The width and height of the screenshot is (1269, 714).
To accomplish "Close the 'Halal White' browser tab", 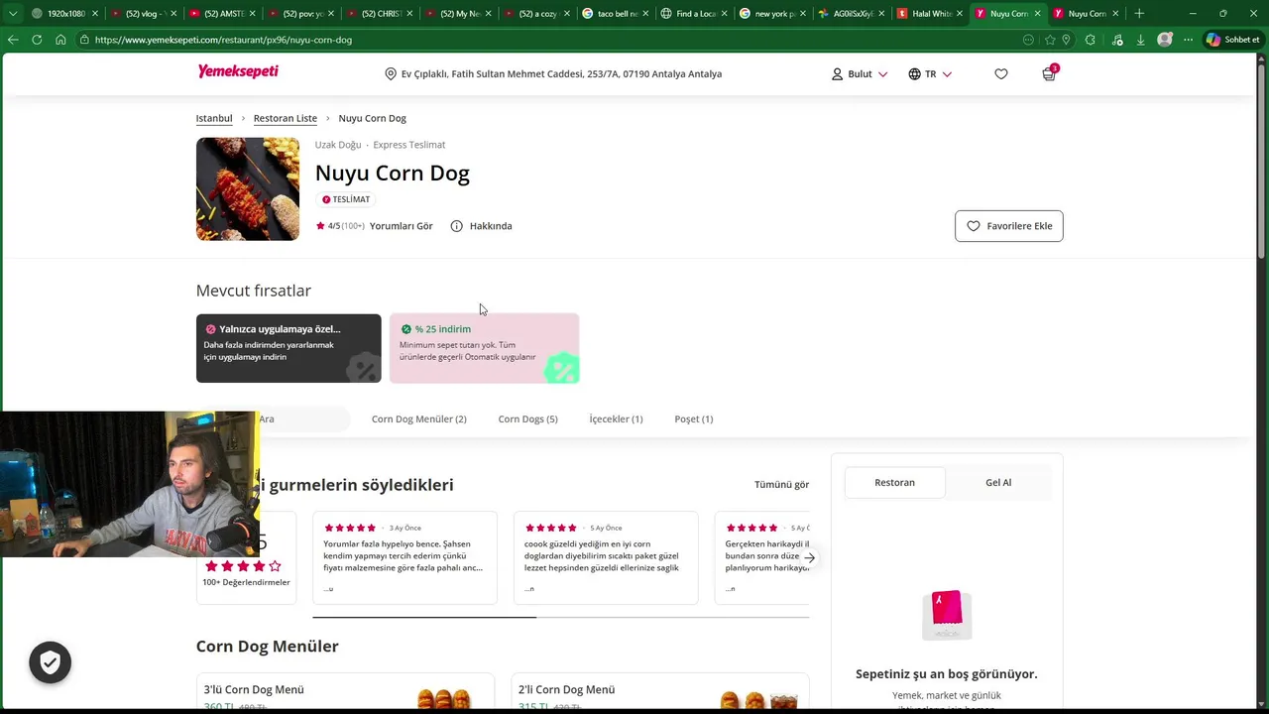I will [960, 14].
